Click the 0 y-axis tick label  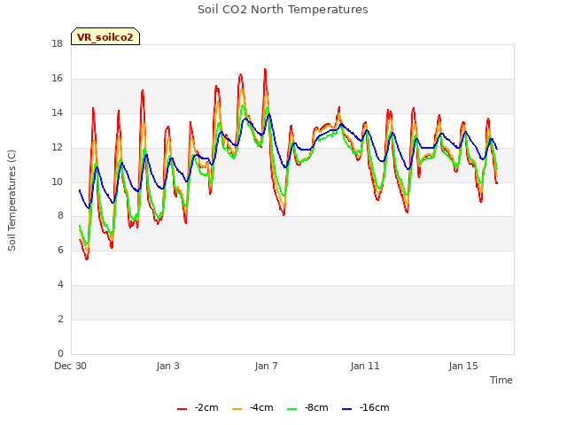(60, 353)
